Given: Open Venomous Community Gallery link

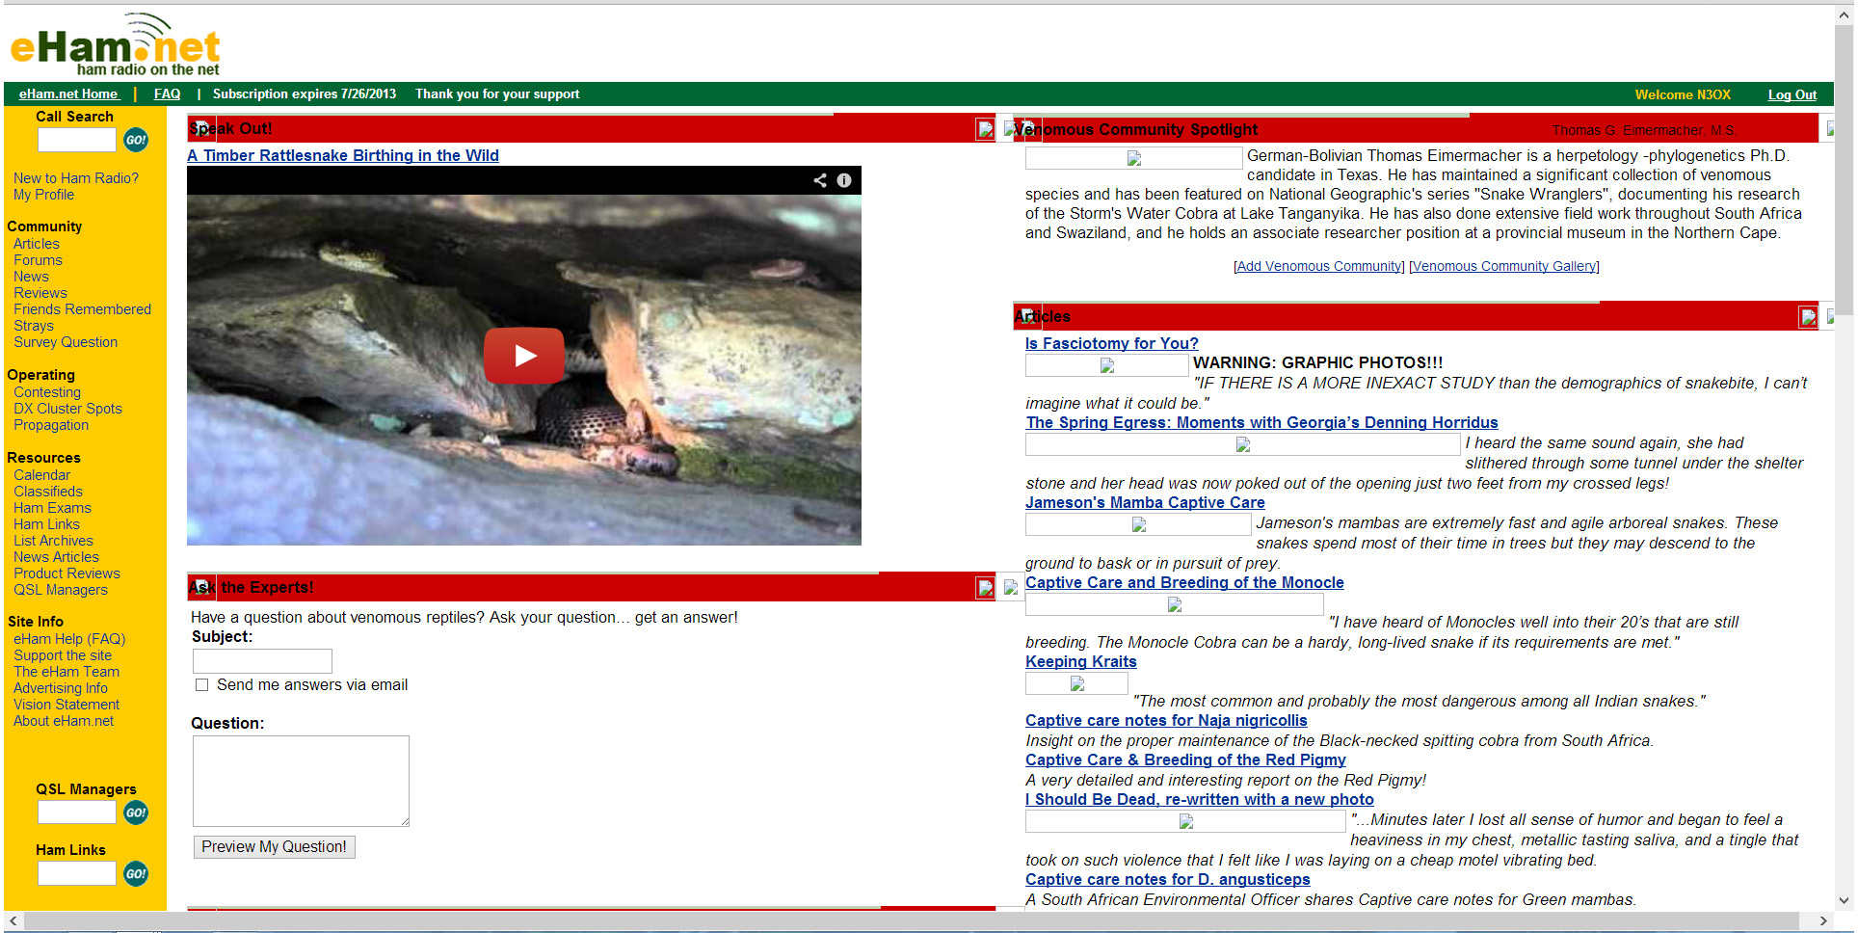Looking at the screenshot, I should pos(1503,267).
